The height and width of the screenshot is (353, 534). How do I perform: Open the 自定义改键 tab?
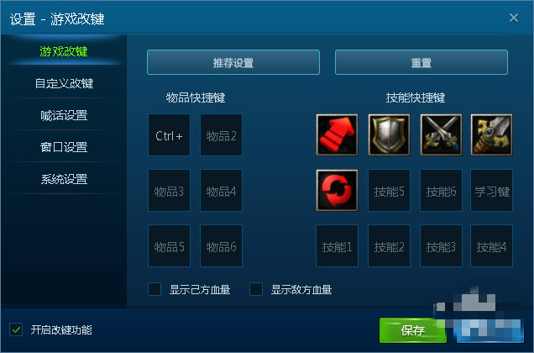click(x=64, y=83)
